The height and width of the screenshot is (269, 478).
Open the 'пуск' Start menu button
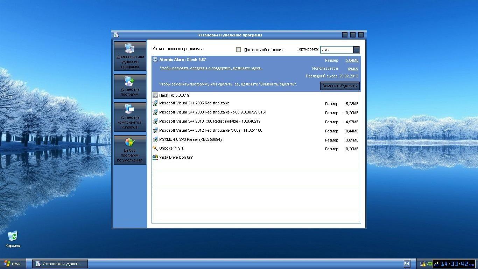(13, 264)
